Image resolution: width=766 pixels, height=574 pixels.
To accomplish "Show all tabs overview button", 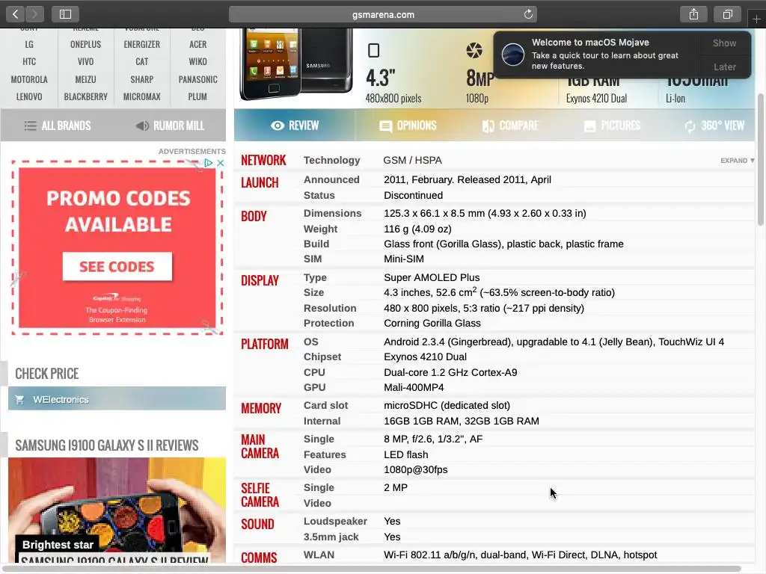I will pyautogui.click(x=727, y=14).
